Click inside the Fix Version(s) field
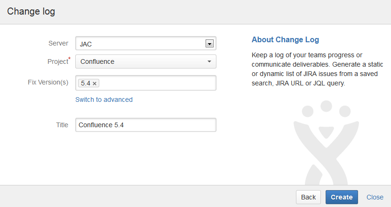Viewport: 391px width, 207px height. tap(155, 83)
